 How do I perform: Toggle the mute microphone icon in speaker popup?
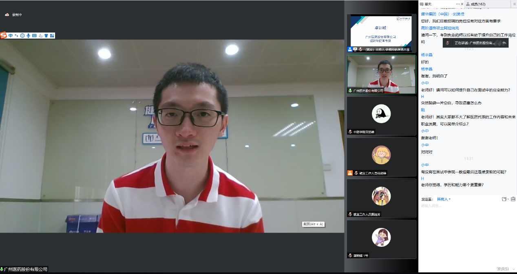pos(448,43)
